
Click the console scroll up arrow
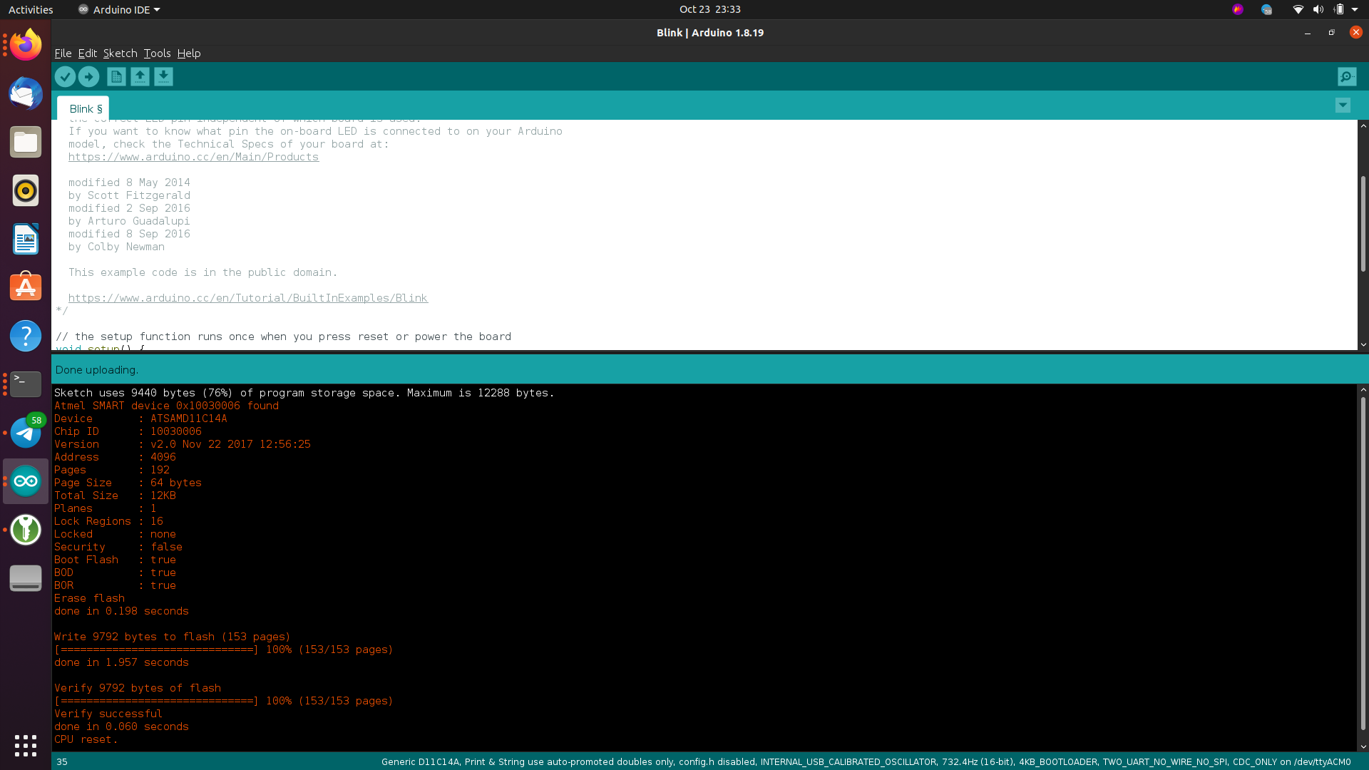[1363, 390]
